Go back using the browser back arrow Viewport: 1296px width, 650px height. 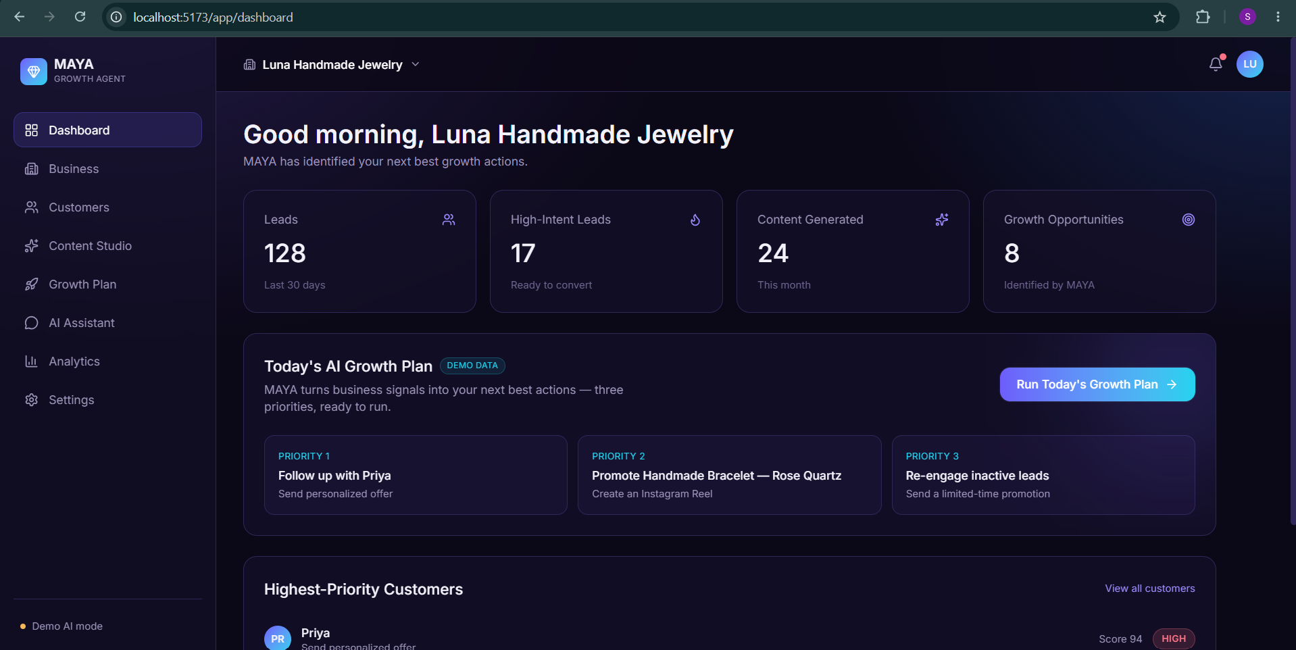[x=20, y=17]
